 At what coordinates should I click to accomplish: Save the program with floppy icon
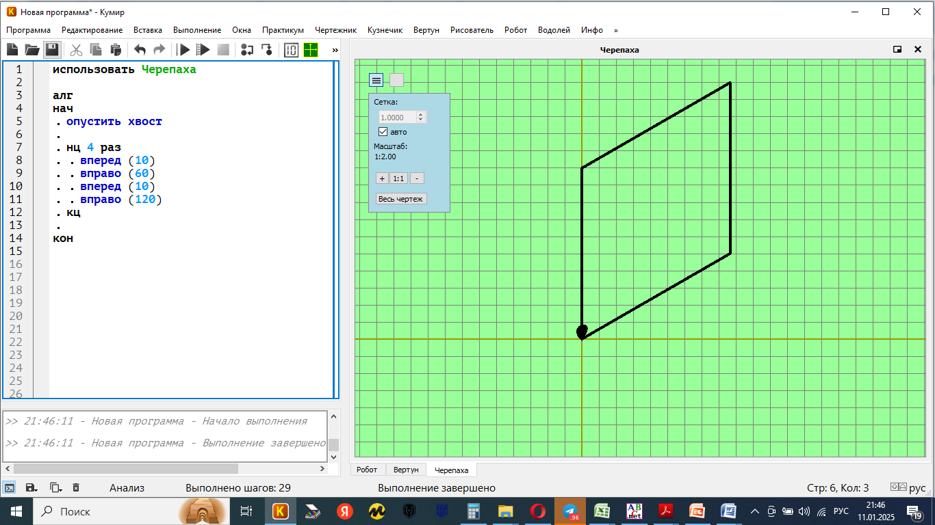pos(52,50)
